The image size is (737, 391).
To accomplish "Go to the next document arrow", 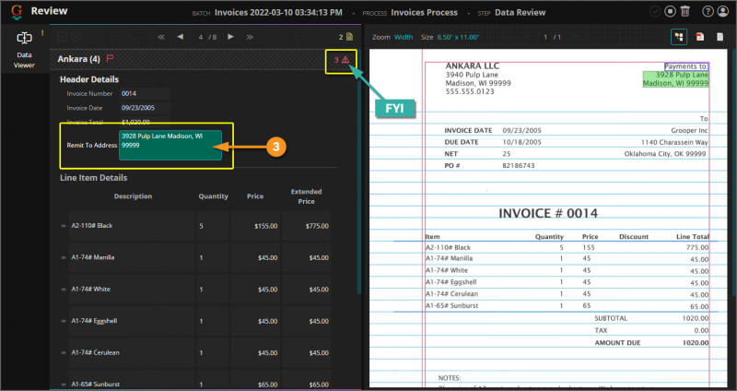I will 231,37.
